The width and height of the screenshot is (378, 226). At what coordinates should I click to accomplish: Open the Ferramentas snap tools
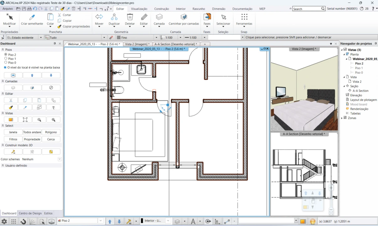coord(244,17)
